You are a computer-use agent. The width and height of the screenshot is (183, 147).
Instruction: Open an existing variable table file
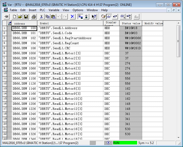coord(20,17)
